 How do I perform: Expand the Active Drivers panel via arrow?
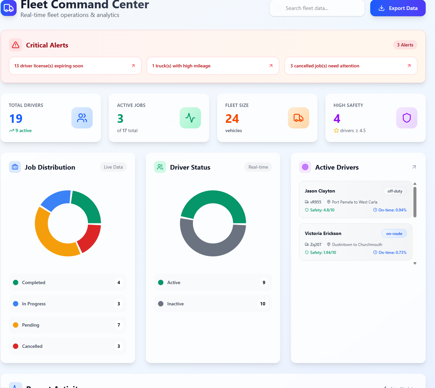click(x=414, y=167)
